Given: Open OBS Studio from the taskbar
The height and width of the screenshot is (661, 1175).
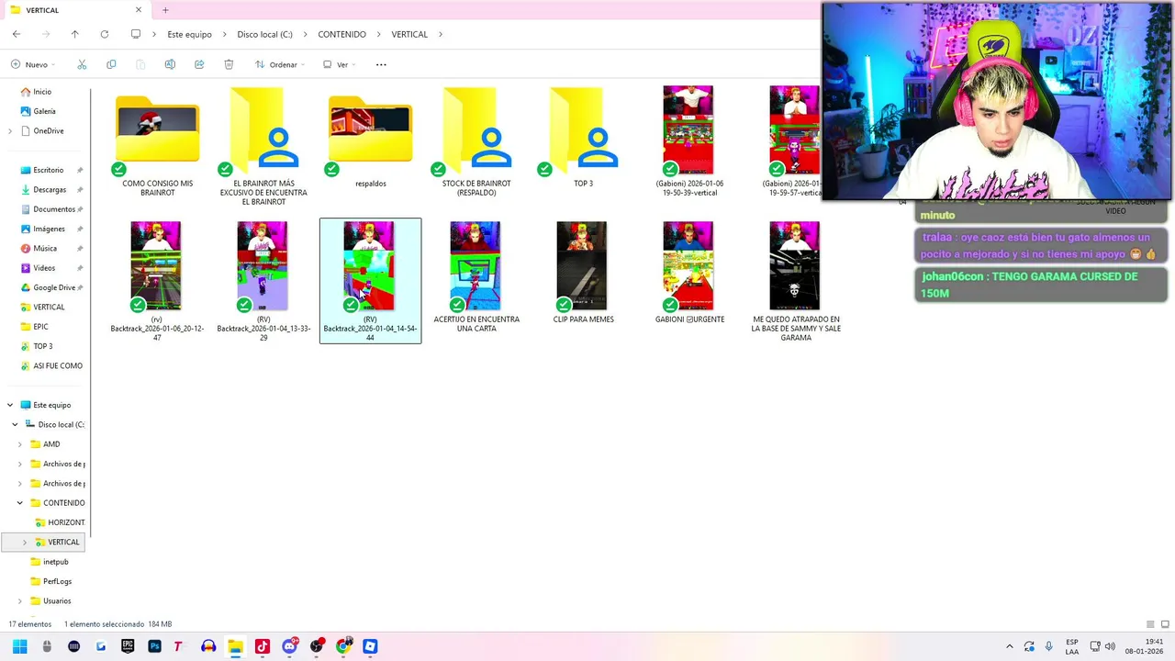Looking at the screenshot, I should (317, 646).
